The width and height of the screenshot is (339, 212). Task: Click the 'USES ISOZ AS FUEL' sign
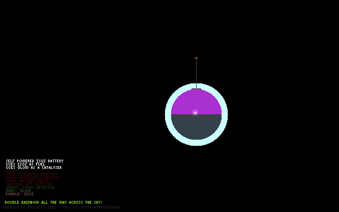pyautogui.click(x=25, y=164)
